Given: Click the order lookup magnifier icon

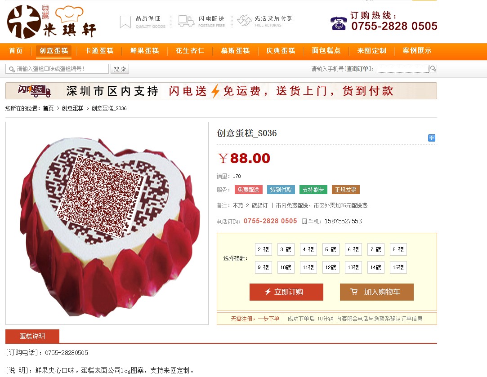Looking at the screenshot, I should (433, 69).
